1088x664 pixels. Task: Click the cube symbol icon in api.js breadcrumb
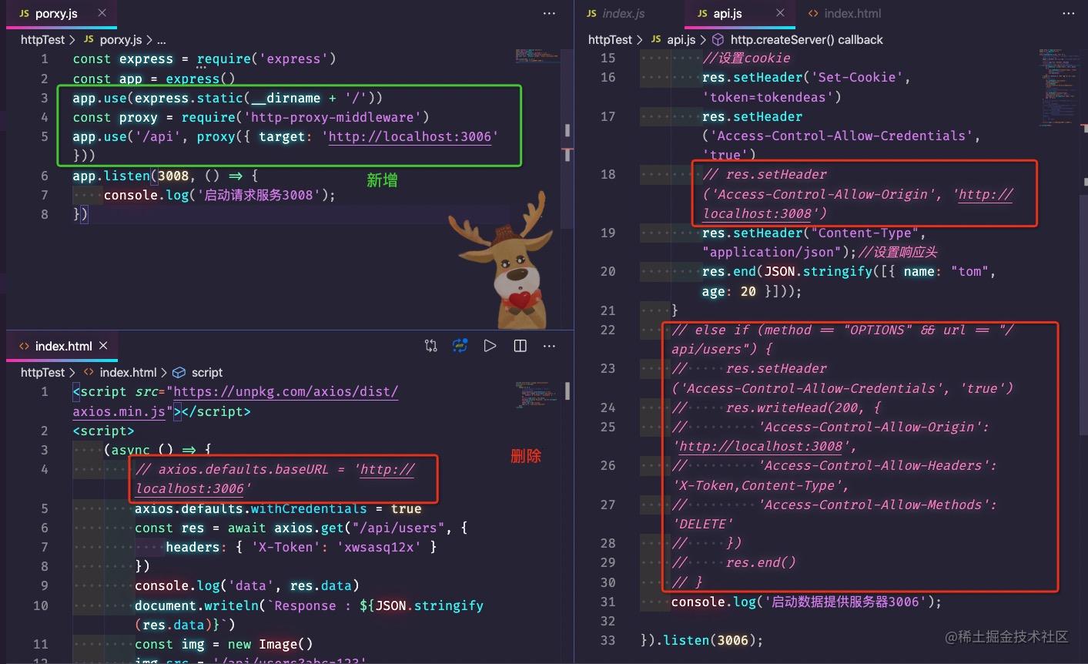718,39
